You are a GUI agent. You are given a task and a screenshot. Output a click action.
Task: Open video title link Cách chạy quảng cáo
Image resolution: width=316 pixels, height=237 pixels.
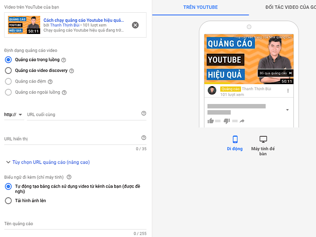[x=84, y=20]
